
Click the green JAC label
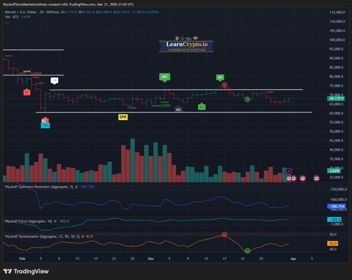[x=165, y=77]
